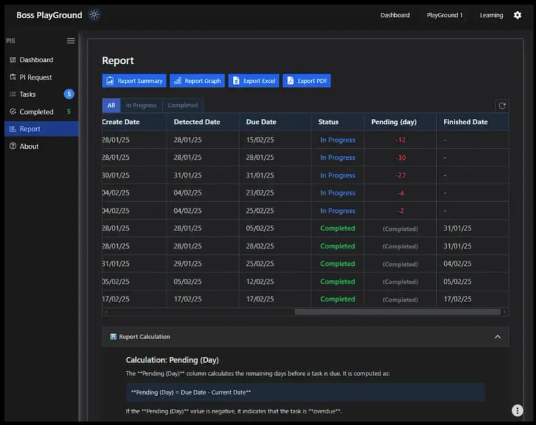Open the About page from sidebar

[29, 146]
